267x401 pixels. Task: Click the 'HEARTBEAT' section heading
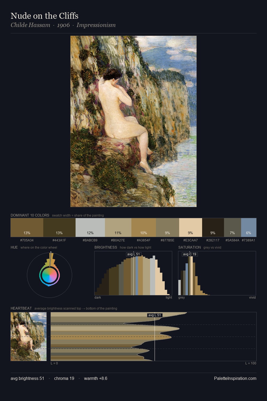click(x=21, y=308)
